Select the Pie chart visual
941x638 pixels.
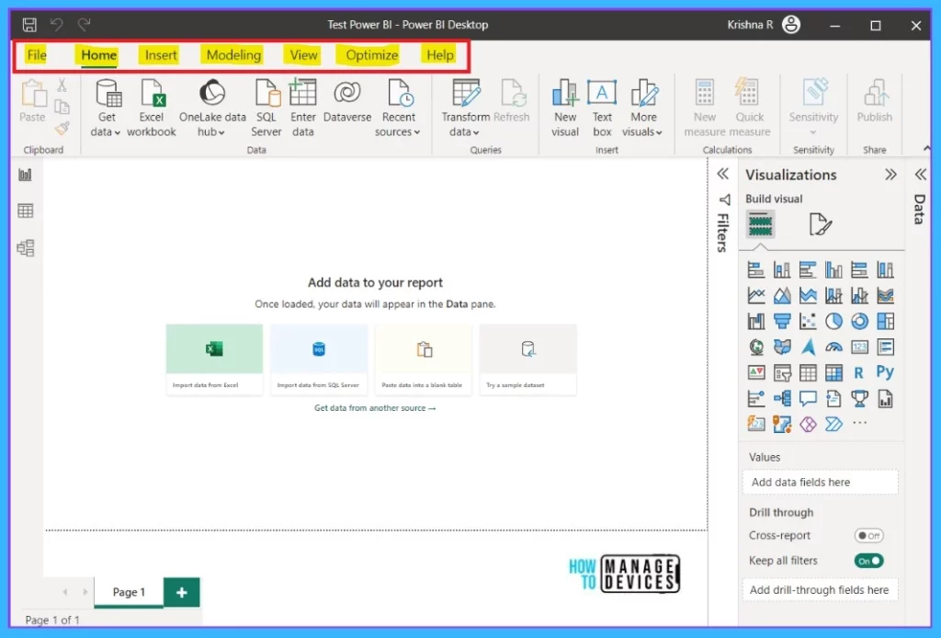[x=833, y=321]
